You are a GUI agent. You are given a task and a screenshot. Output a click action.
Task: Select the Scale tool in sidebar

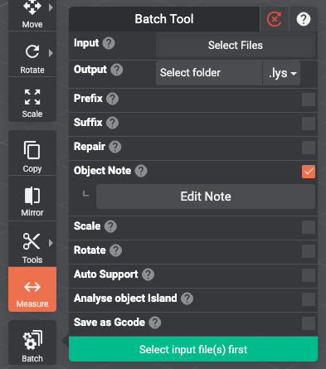pyautogui.click(x=32, y=100)
